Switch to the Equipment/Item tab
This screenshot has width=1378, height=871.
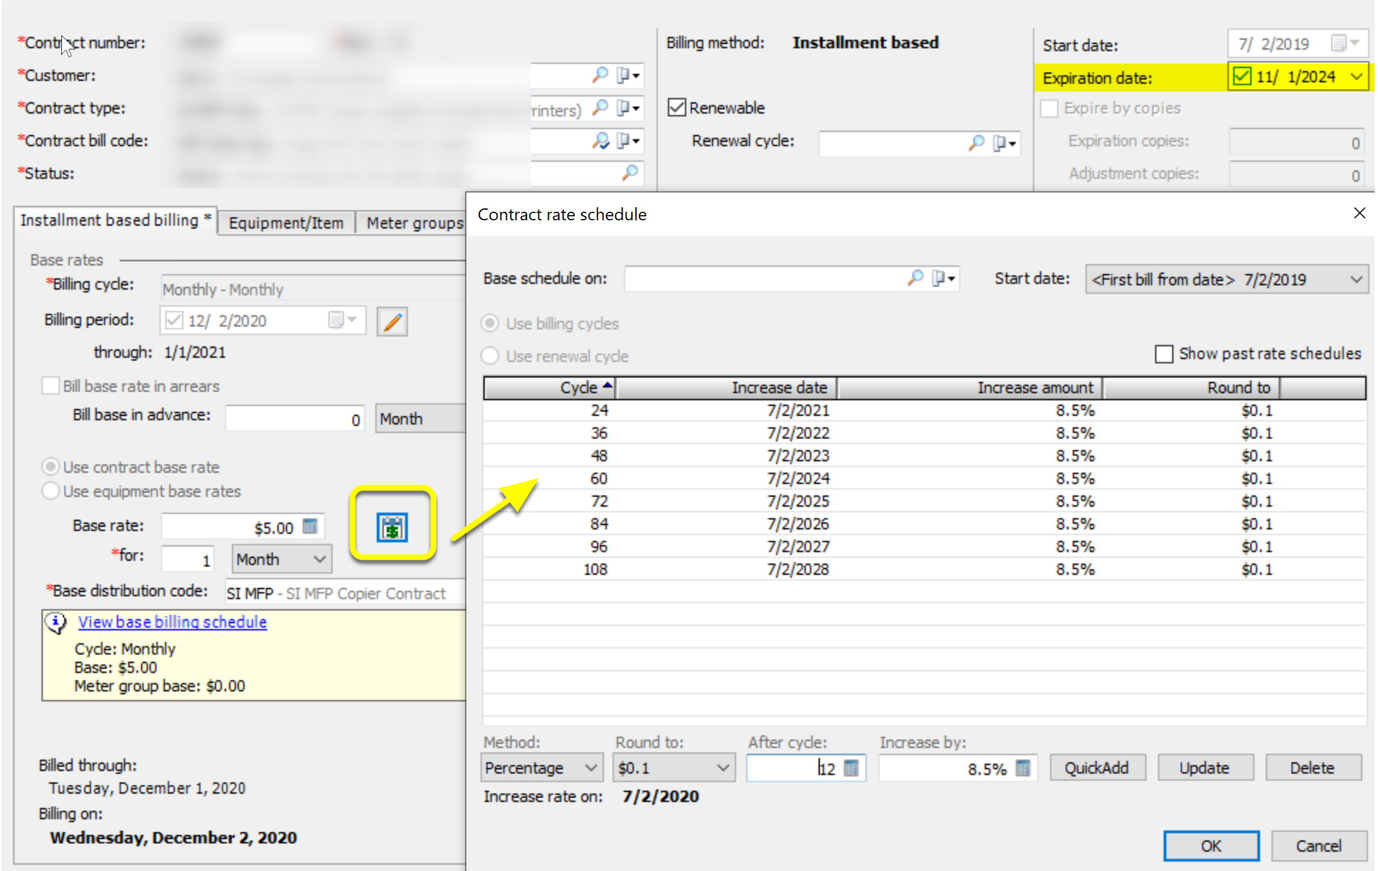click(286, 223)
